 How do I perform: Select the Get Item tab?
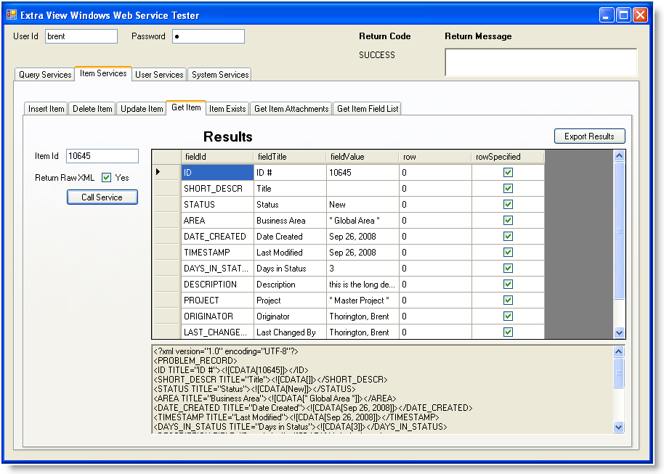click(x=186, y=107)
